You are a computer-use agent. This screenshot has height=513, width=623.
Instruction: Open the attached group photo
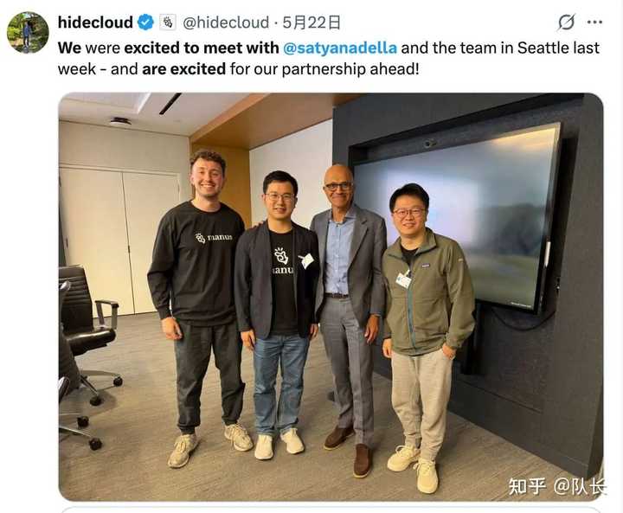331,297
